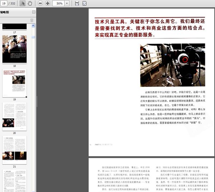The height and width of the screenshot is (192, 215).
Task: Click the red headline text on page
Action: click(150, 28)
